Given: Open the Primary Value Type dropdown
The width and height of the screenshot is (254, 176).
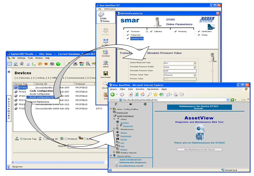Looking at the screenshot, I should [x=195, y=75].
